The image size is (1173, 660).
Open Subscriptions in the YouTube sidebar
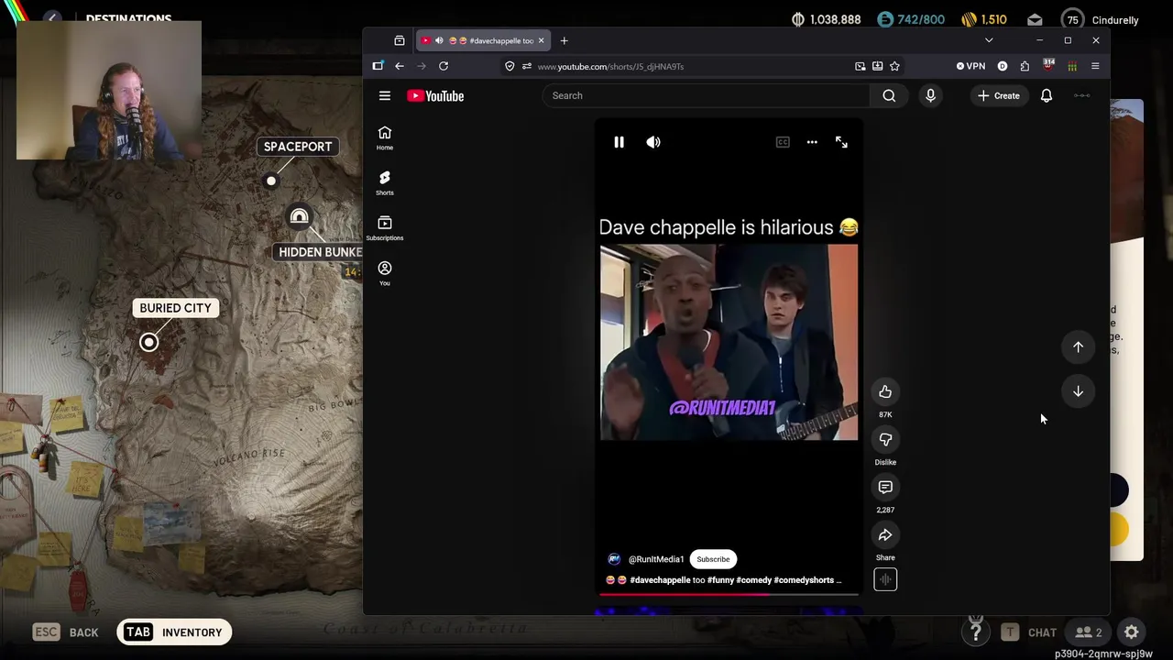(385, 228)
